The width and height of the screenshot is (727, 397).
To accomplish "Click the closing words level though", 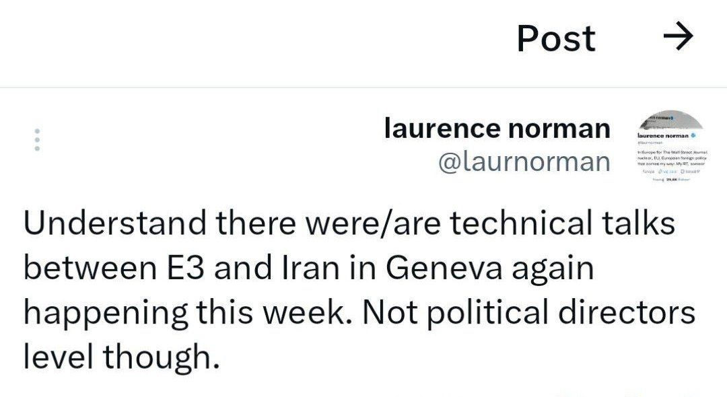I will pos(121,357).
